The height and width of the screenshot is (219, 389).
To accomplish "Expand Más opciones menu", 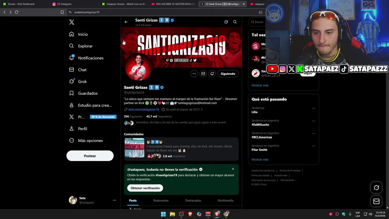I will (x=86, y=141).
